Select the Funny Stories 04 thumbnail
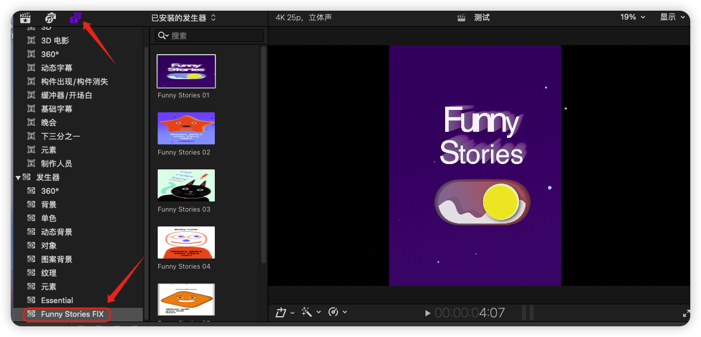The image size is (701, 337). pos(186,242)
